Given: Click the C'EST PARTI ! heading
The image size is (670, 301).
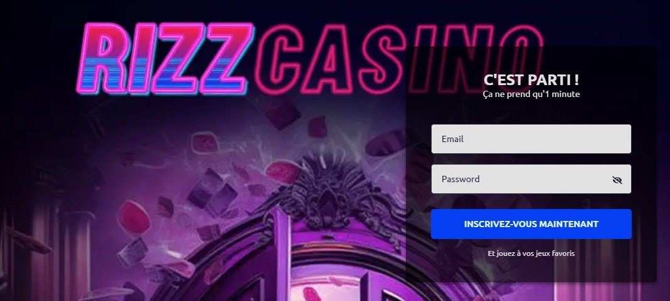Looking at the screenshot, I should 531,79.
